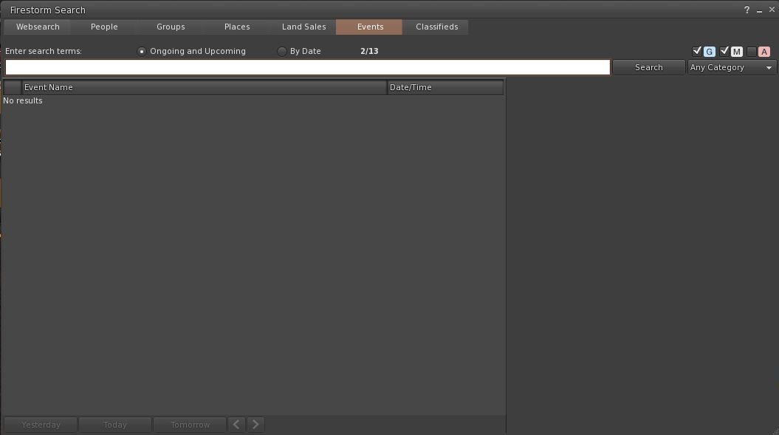Minimize the Firestorm Search window

[x=760, y=10]
